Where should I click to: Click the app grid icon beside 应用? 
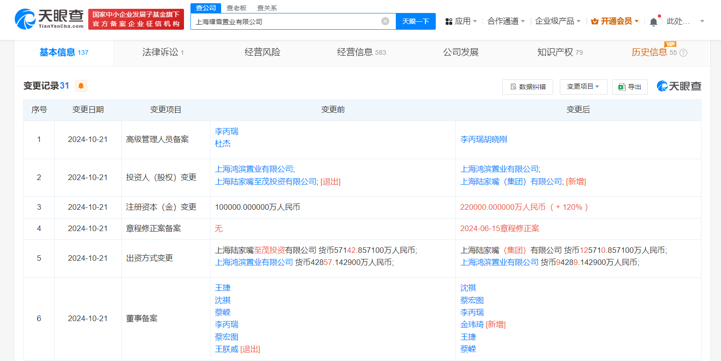[447, 21]
